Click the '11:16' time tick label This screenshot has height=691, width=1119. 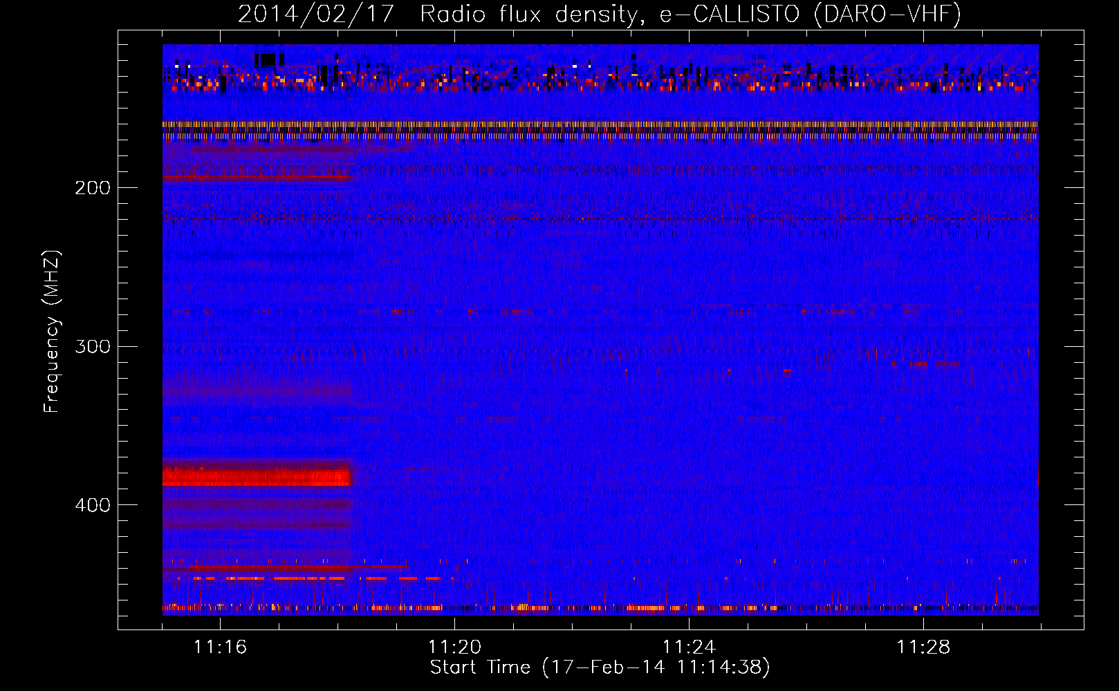point(220,647)
